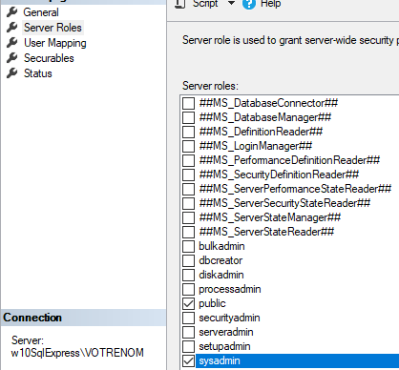399x370 pixels.
Task: Click the bulkadmin role name
Action: (x=221, y=246)
